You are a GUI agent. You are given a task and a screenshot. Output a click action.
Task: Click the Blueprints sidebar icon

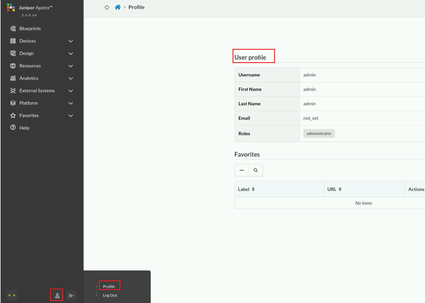click(x=13, y=28)
